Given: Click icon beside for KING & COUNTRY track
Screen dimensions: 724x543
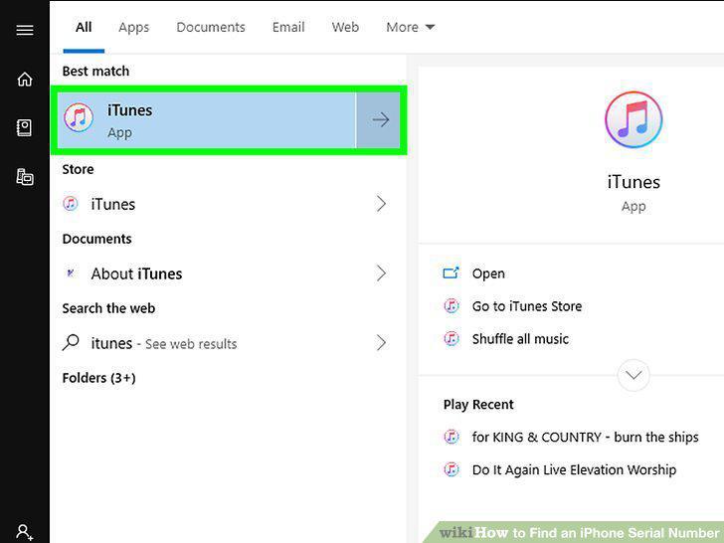Looking at the screenshot, I should 452,437.
